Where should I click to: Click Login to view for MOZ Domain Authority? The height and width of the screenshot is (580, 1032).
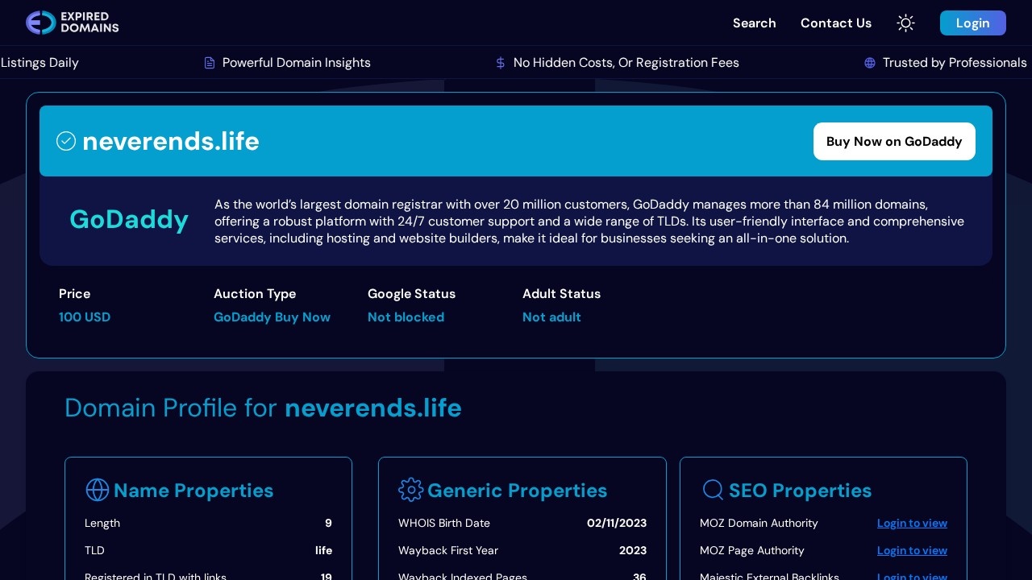(911, 523)
